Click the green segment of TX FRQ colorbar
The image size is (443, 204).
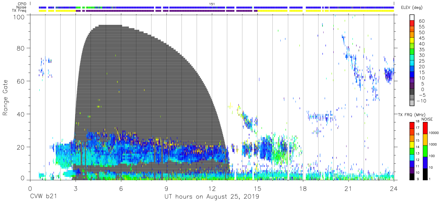click(412, 151)
